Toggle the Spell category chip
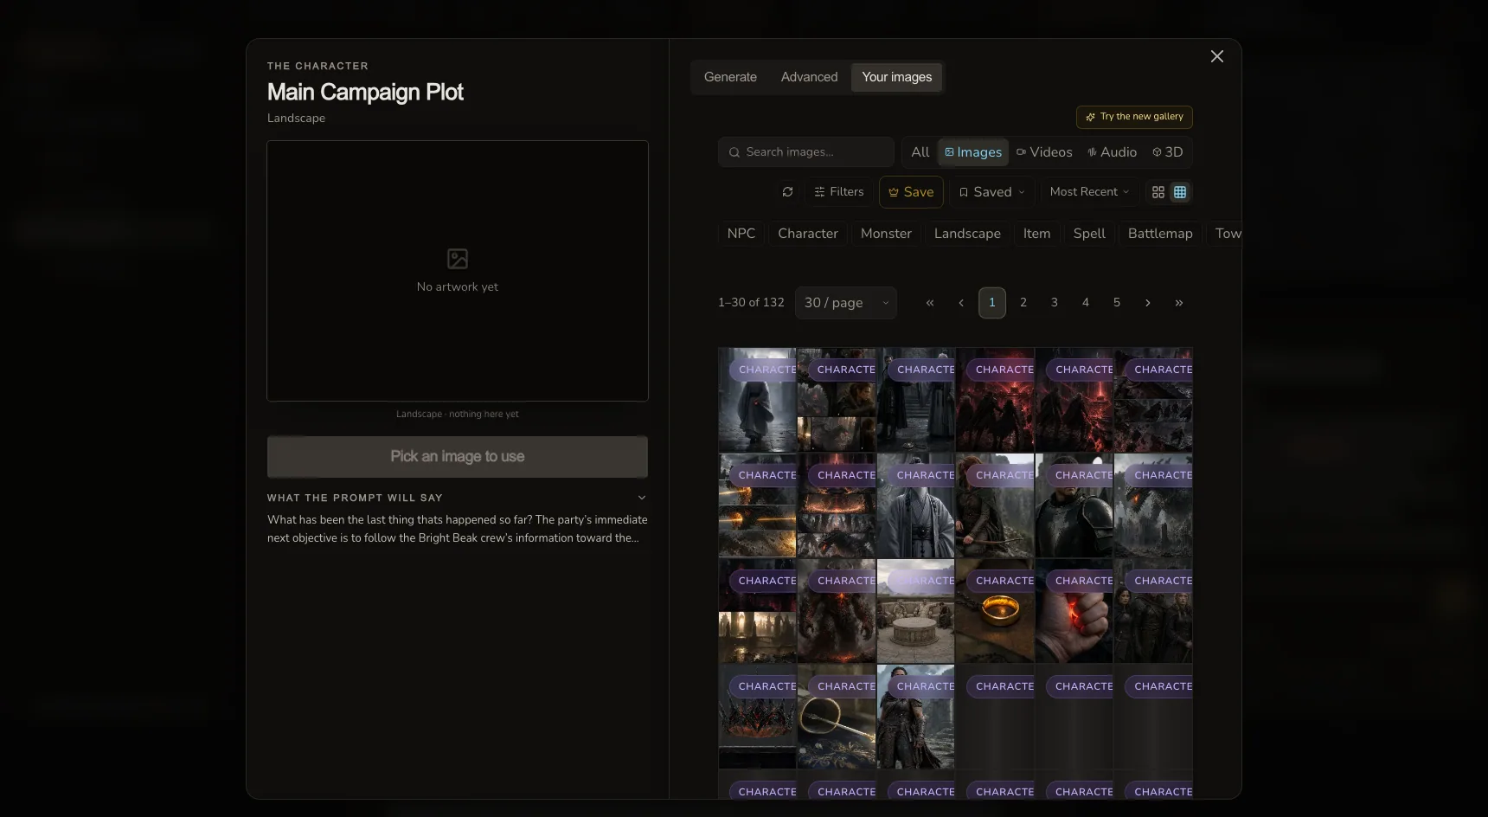1488x817 pixels. point(1089,234)
